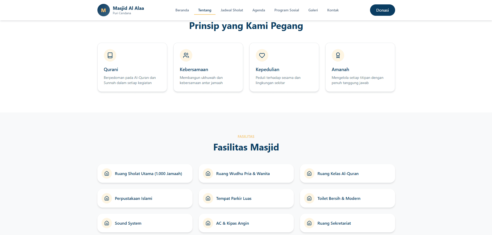492x235 pixels.
Task: Click the people icon above Kebersamaan
Action: coord(186,55)
